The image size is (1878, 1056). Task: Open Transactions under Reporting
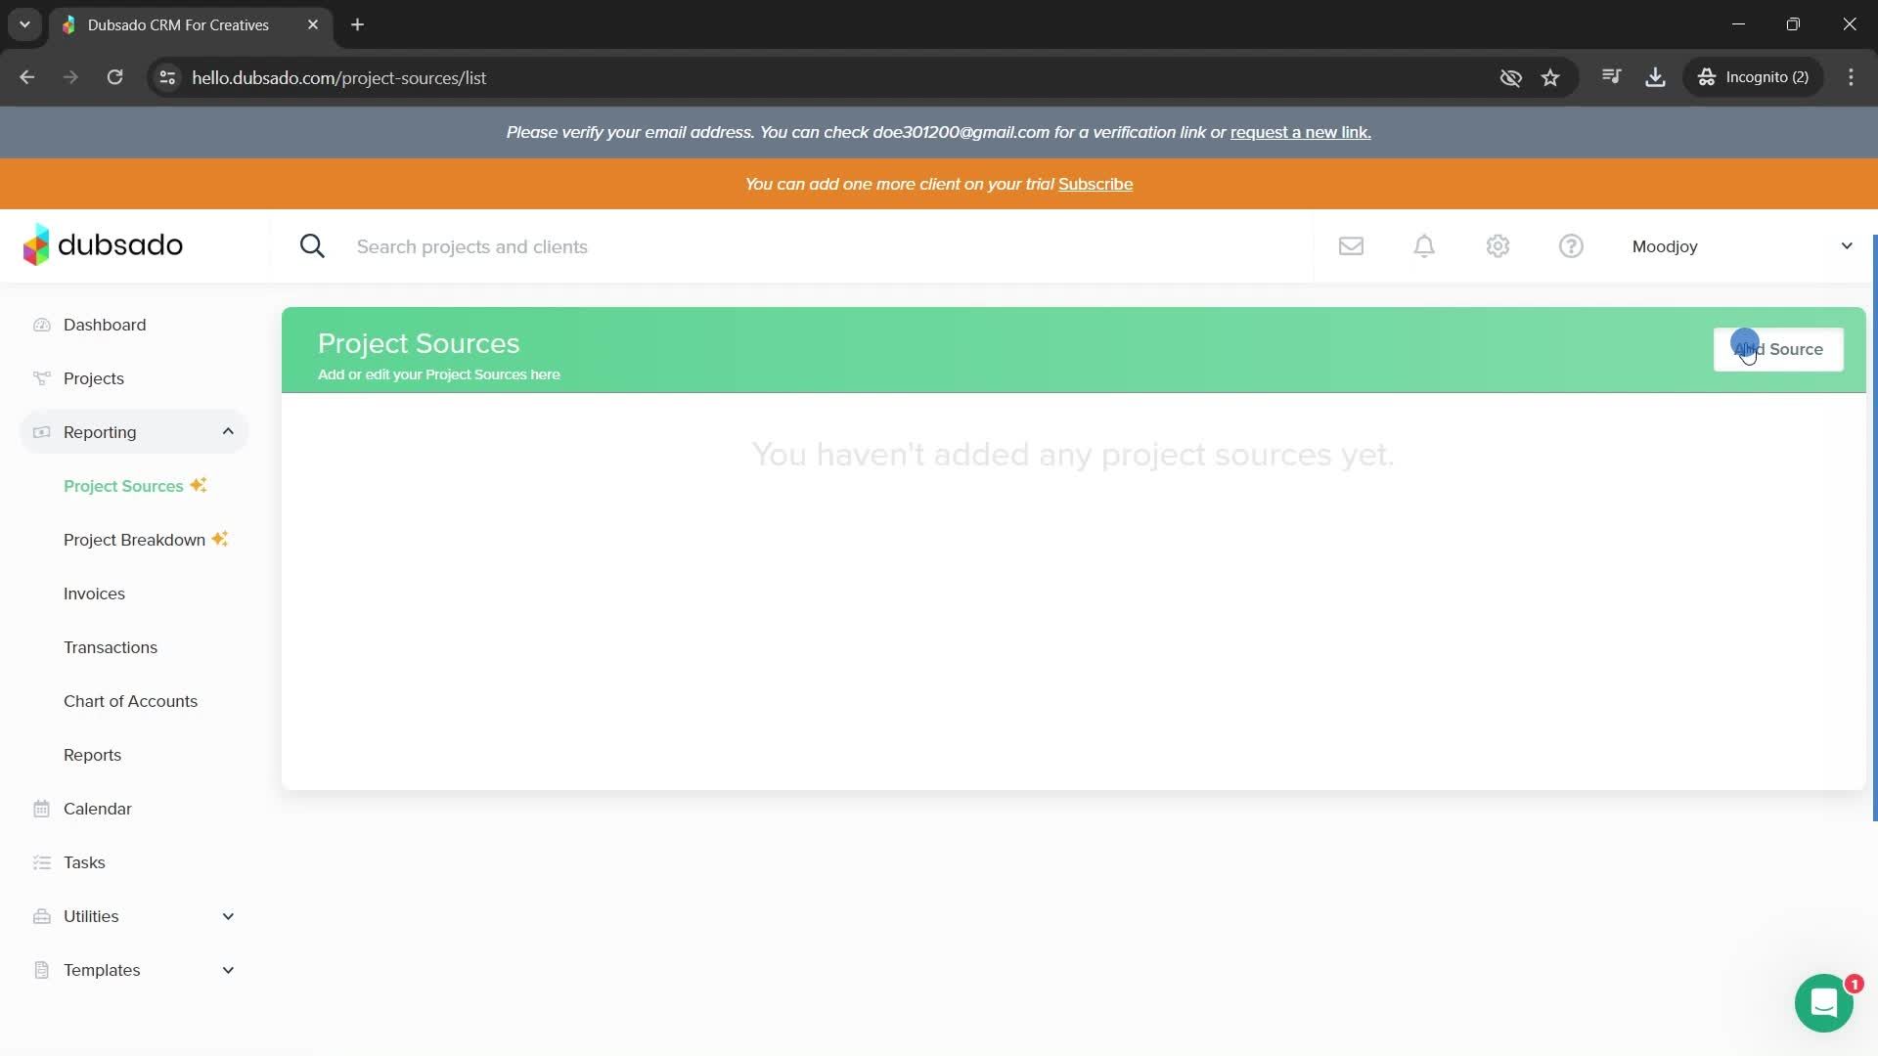point(111,647)
